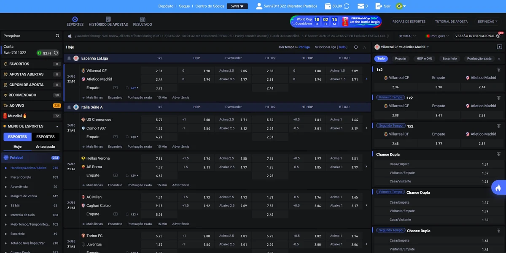Open CUPOM DE APOSTA in sidebar

[32, 85]
